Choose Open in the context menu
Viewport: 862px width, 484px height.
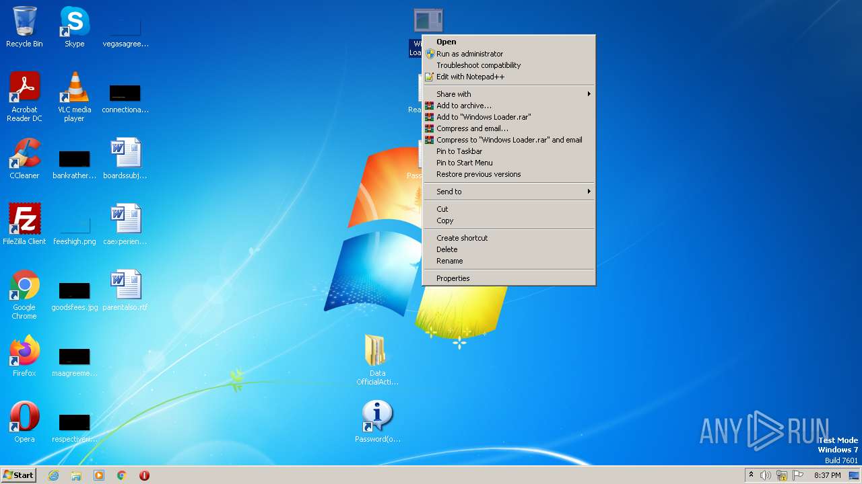pyautogui.click(x=508, y=42)
